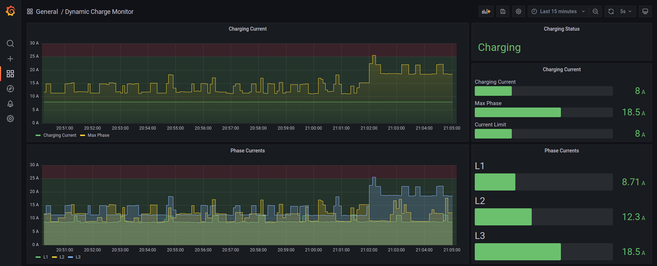Viewport: 657px width, 266px height.
Task: Click the Save dashboard icon
Action: tap(503, 11)
